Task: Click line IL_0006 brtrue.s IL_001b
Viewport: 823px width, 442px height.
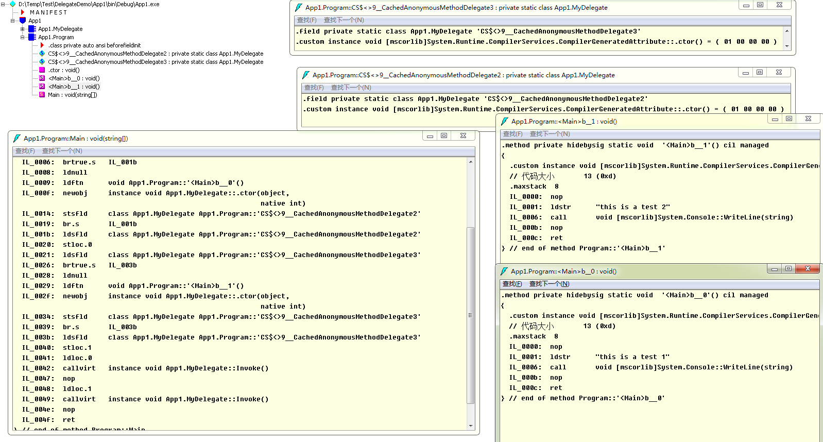Action: (79, 162)
